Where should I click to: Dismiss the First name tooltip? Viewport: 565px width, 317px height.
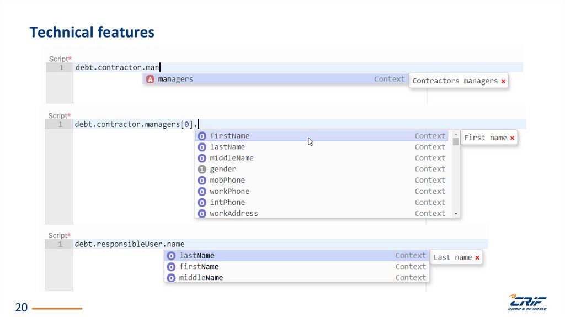(512, 138)
